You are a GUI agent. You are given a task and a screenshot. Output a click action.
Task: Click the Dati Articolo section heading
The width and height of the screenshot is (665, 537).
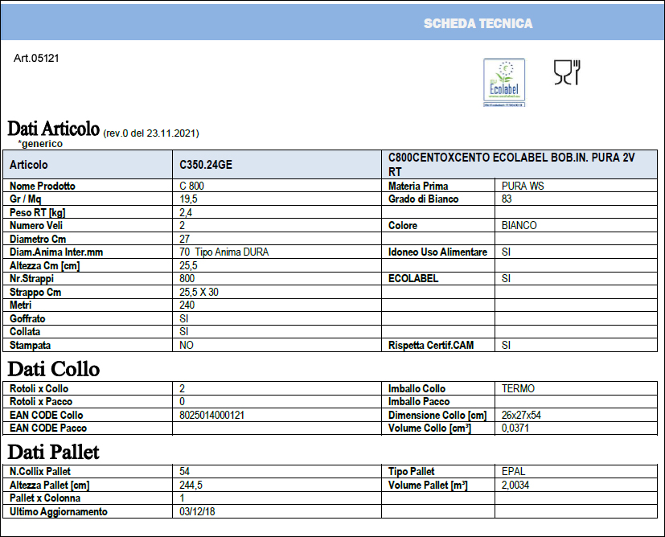[53, 129]
